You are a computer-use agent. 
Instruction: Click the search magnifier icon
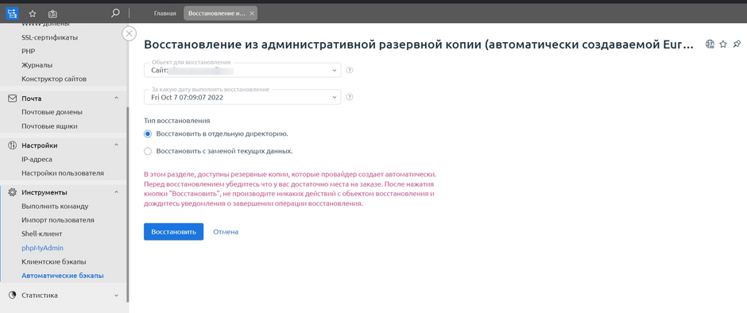[114, 14]
